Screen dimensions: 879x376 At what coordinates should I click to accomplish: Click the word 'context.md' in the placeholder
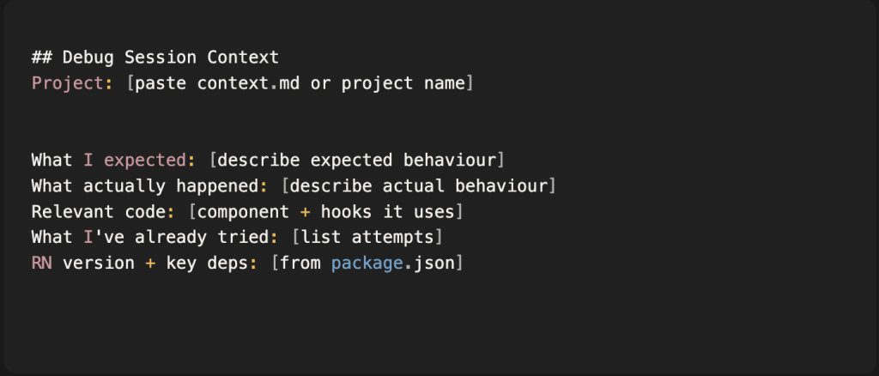(248, 84)
